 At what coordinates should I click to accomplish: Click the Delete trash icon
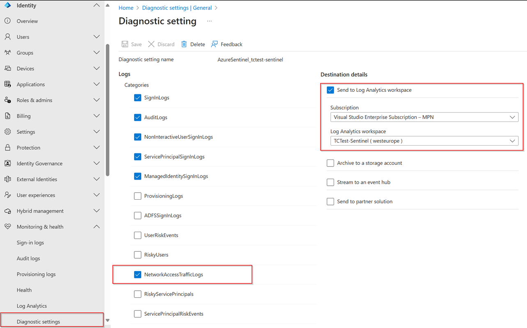184,44
